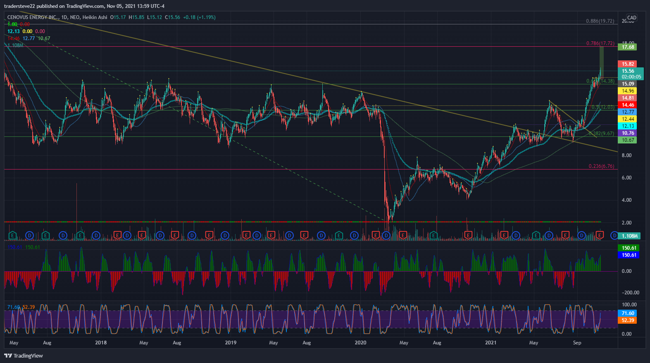
Task: Click the 0.786(17.72) Fibonacci label
Action: (x=600, y=43)
